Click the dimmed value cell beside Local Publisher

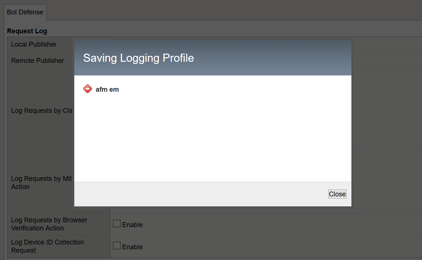point(384,44)
